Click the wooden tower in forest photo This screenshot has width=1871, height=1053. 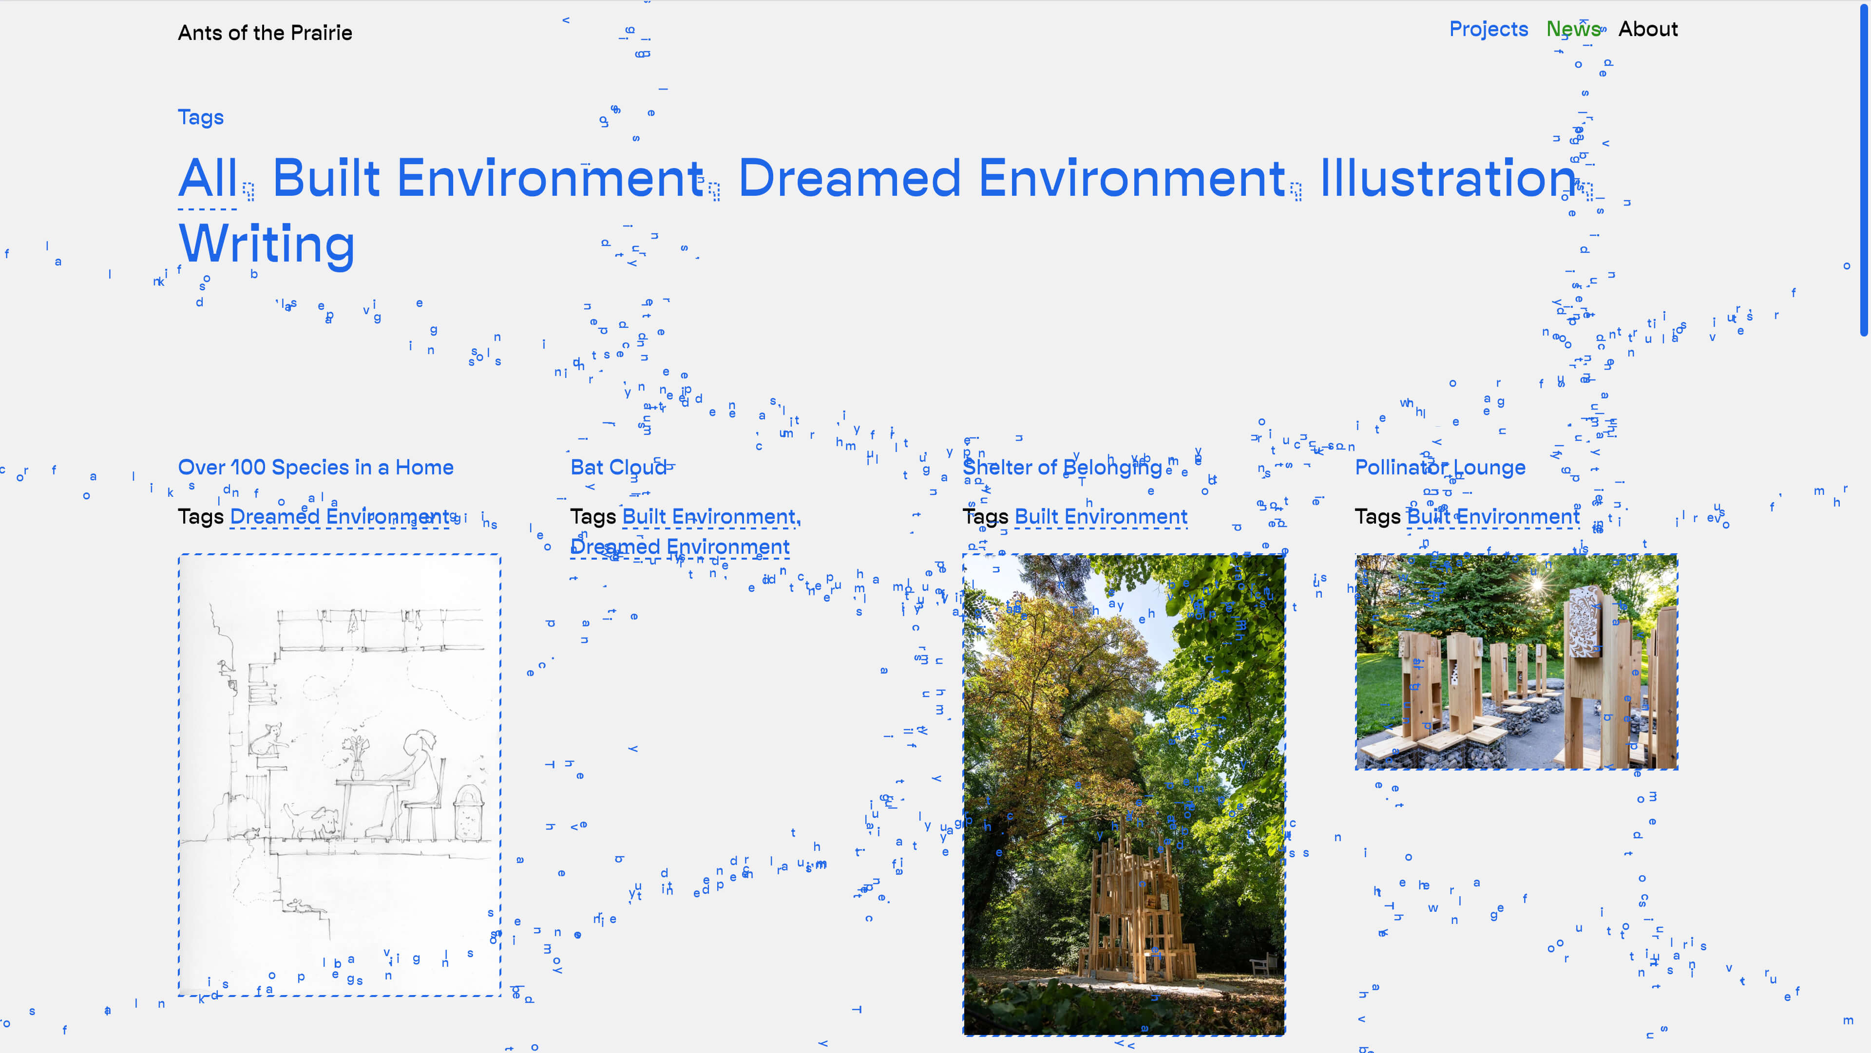[x=1124, y=794]
